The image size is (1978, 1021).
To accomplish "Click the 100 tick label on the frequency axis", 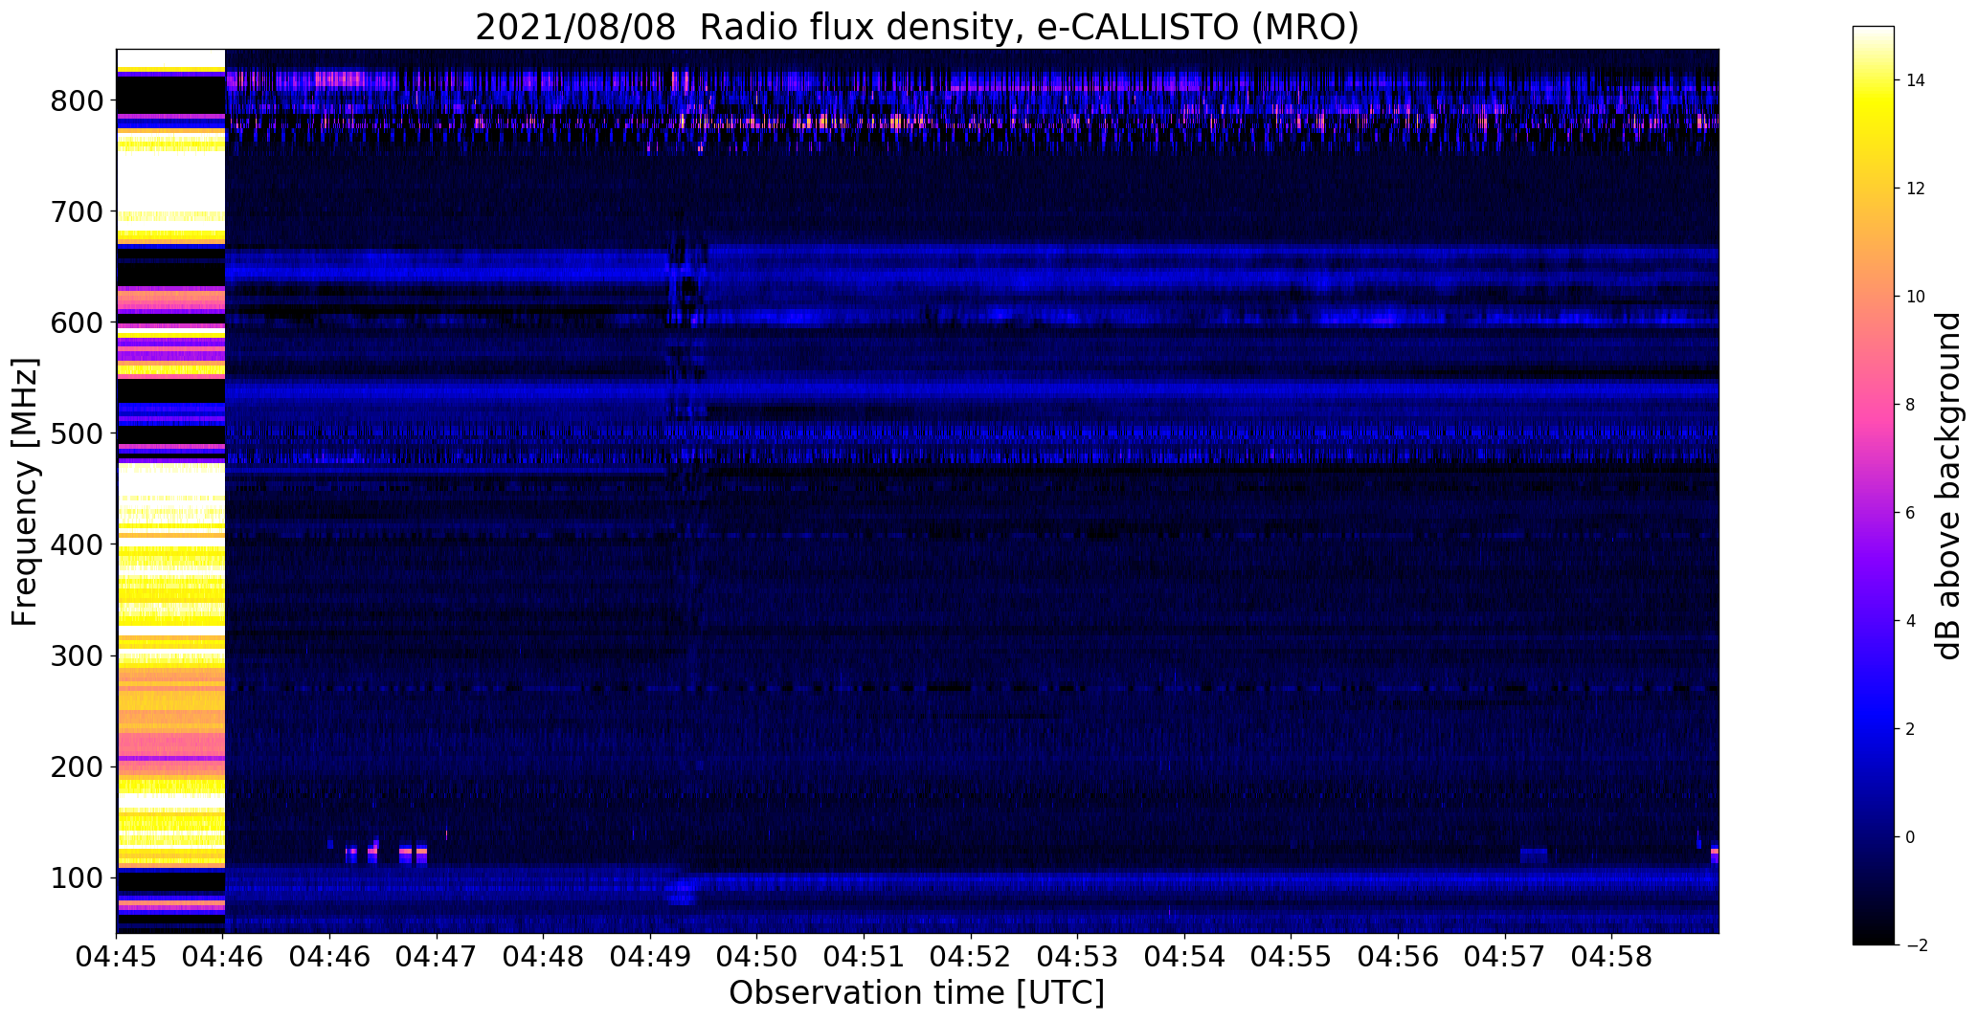I will point(76,877).
